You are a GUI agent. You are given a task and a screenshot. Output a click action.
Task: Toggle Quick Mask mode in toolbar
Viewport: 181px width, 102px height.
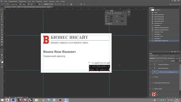pos(2,65)
